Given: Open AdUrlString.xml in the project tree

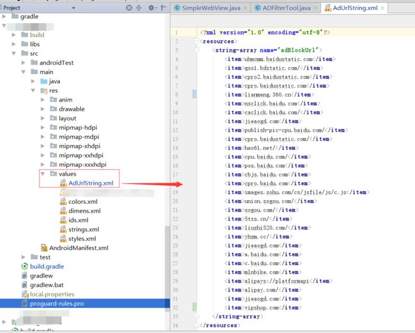Looking at the screenshot, I should (x=91, y=183).
